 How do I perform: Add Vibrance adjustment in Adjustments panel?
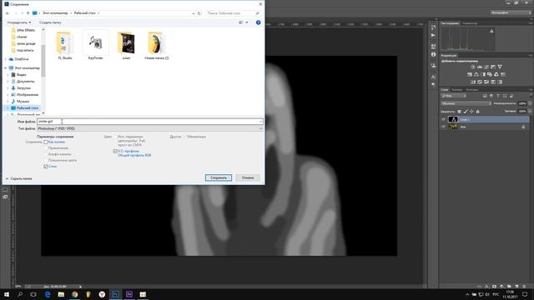(x=500, y=67)
